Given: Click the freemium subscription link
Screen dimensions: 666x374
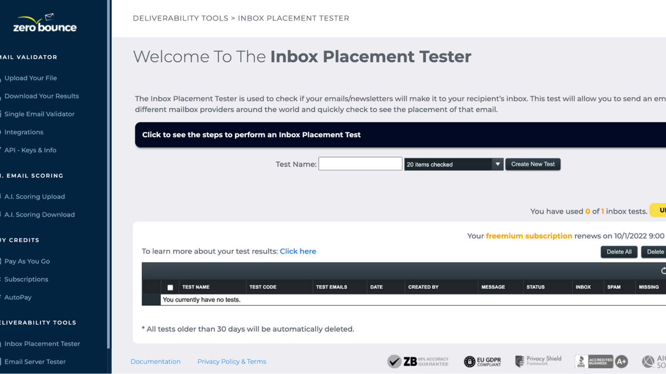Looking at the screenshot, I should [x=529, y=236].
